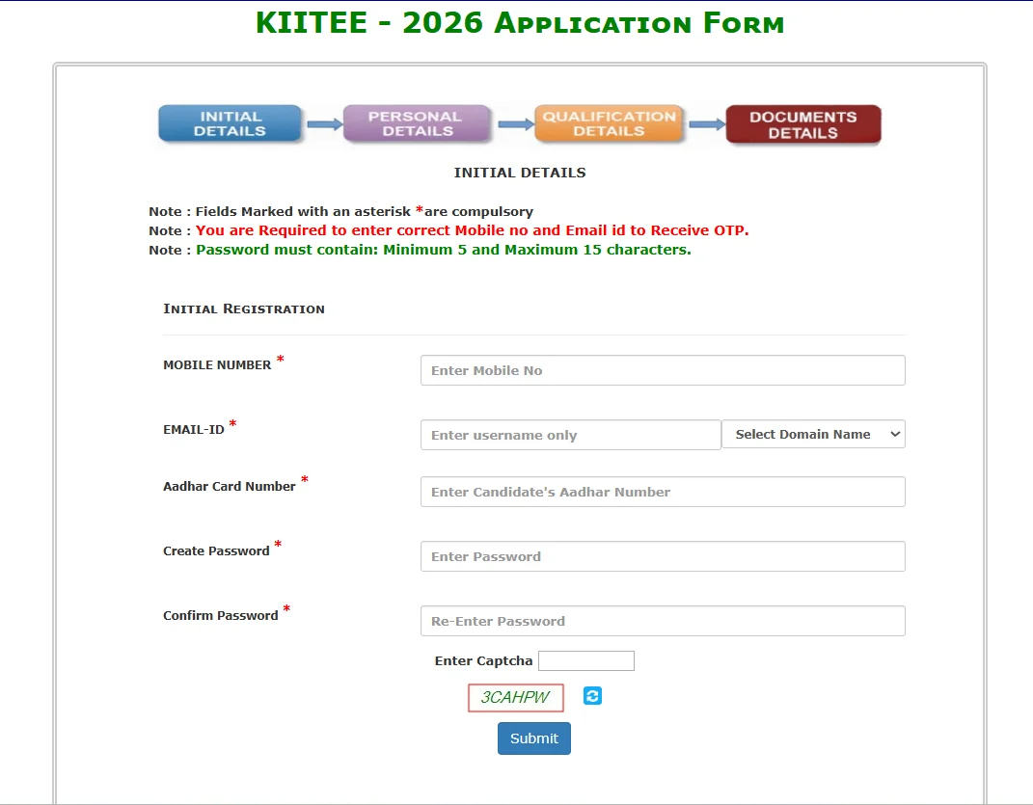Click the email username field
The width and height of the screenshot is (1033, 805).
click(570, 435)
